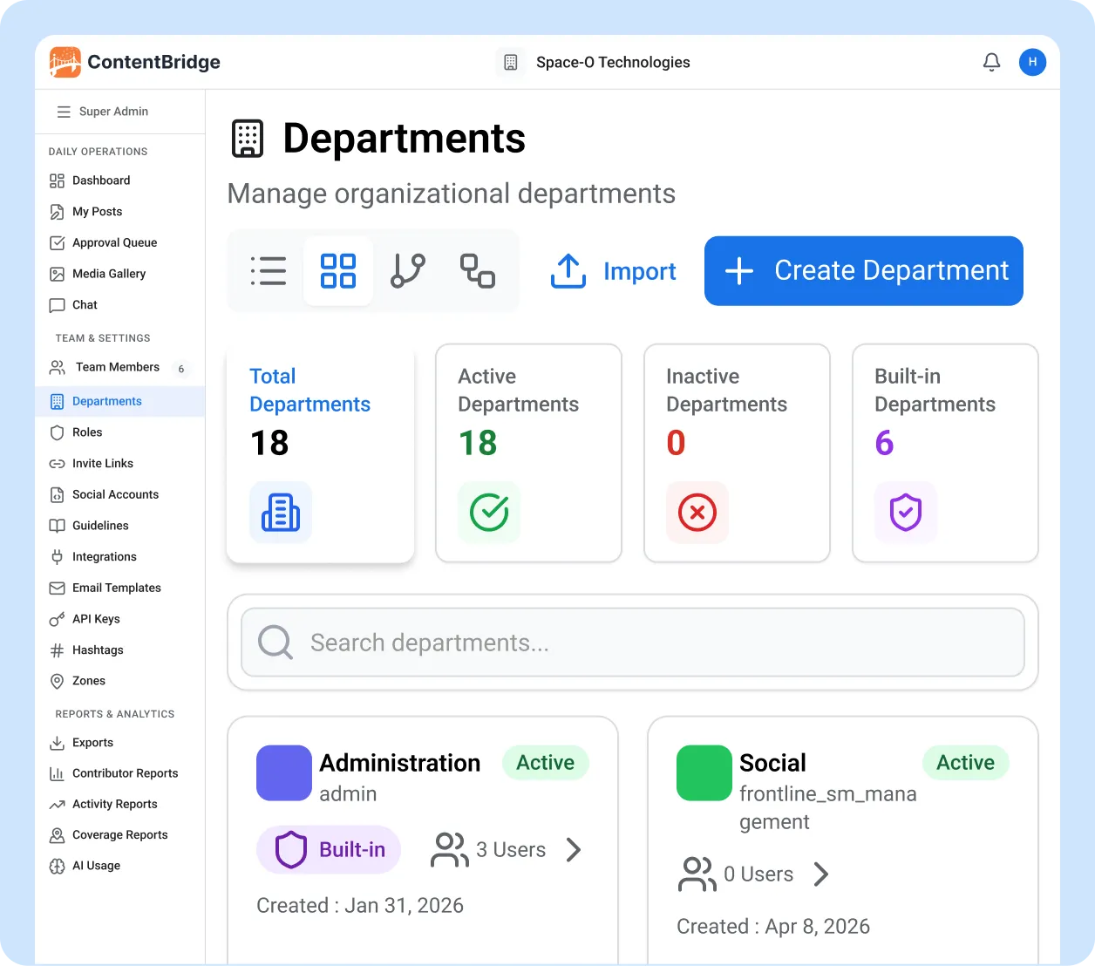Select the Built-in badge on Administration card

point(328,849)
